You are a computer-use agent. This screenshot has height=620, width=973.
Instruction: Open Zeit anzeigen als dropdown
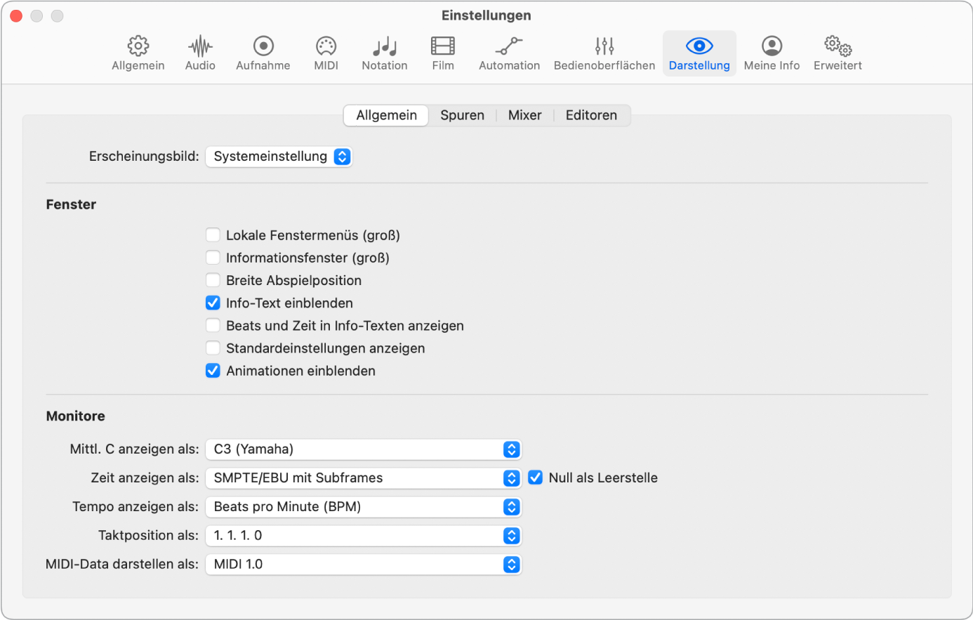coord(364,478)
